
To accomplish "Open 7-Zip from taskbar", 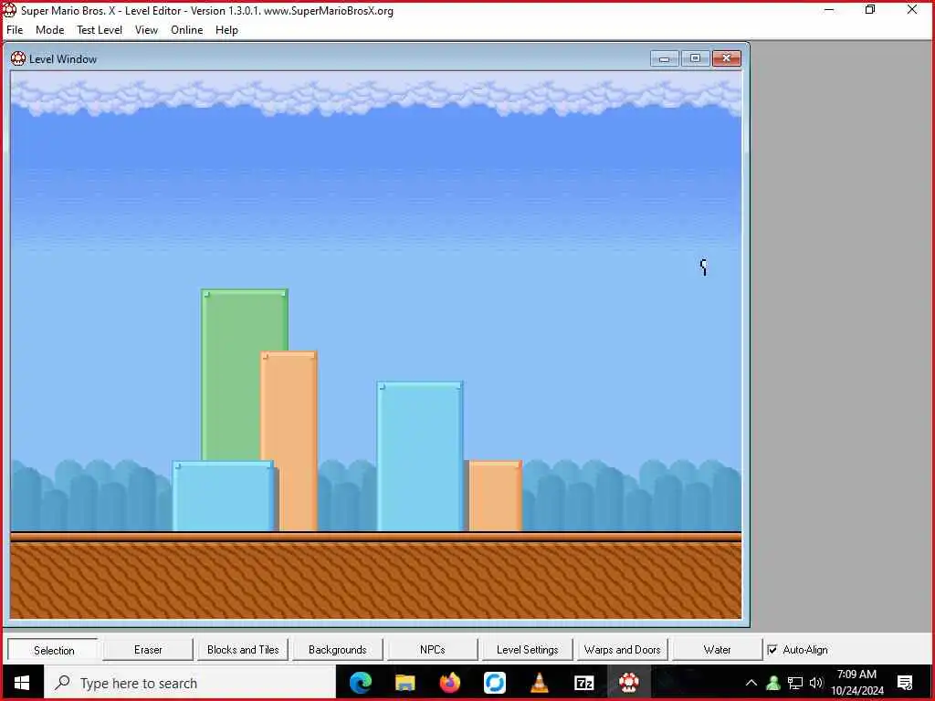I will (583, 683).
